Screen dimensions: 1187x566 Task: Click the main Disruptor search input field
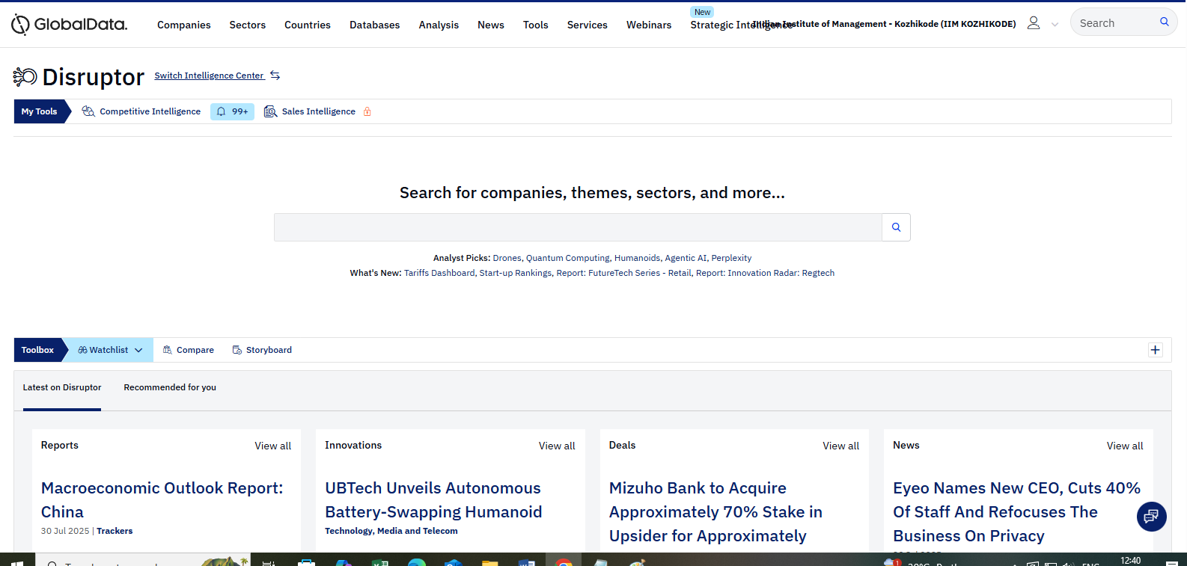tap(577, 227)
